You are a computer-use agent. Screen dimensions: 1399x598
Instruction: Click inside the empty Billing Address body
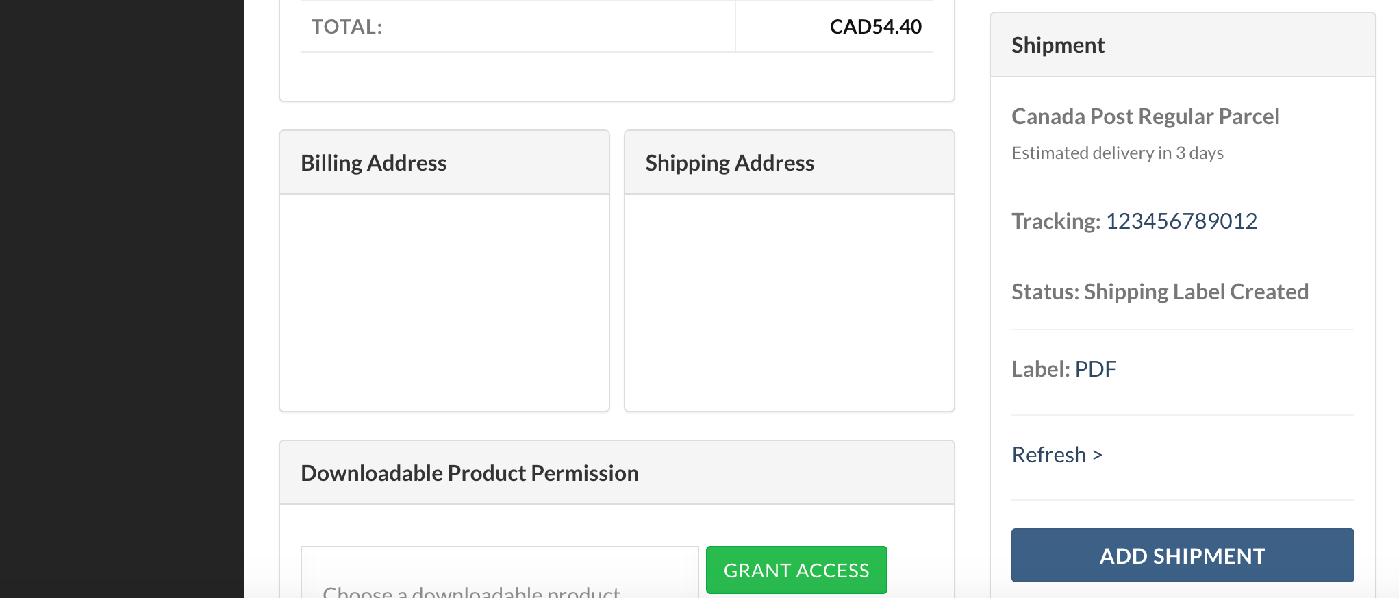pos(444,302)
